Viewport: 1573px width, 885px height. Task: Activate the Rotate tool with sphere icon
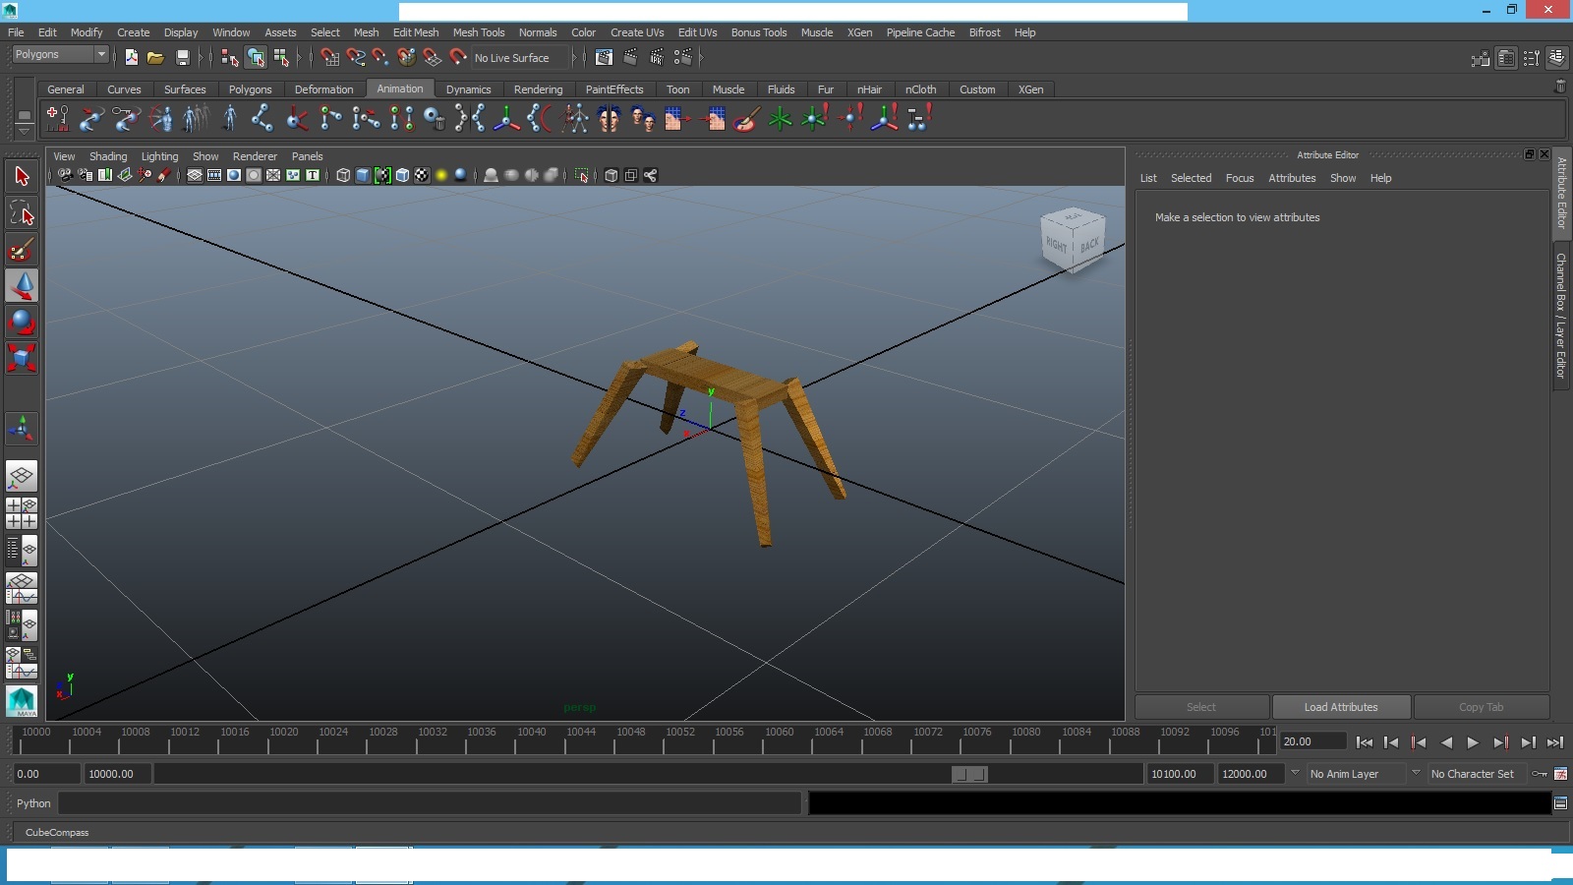(22, 323)
